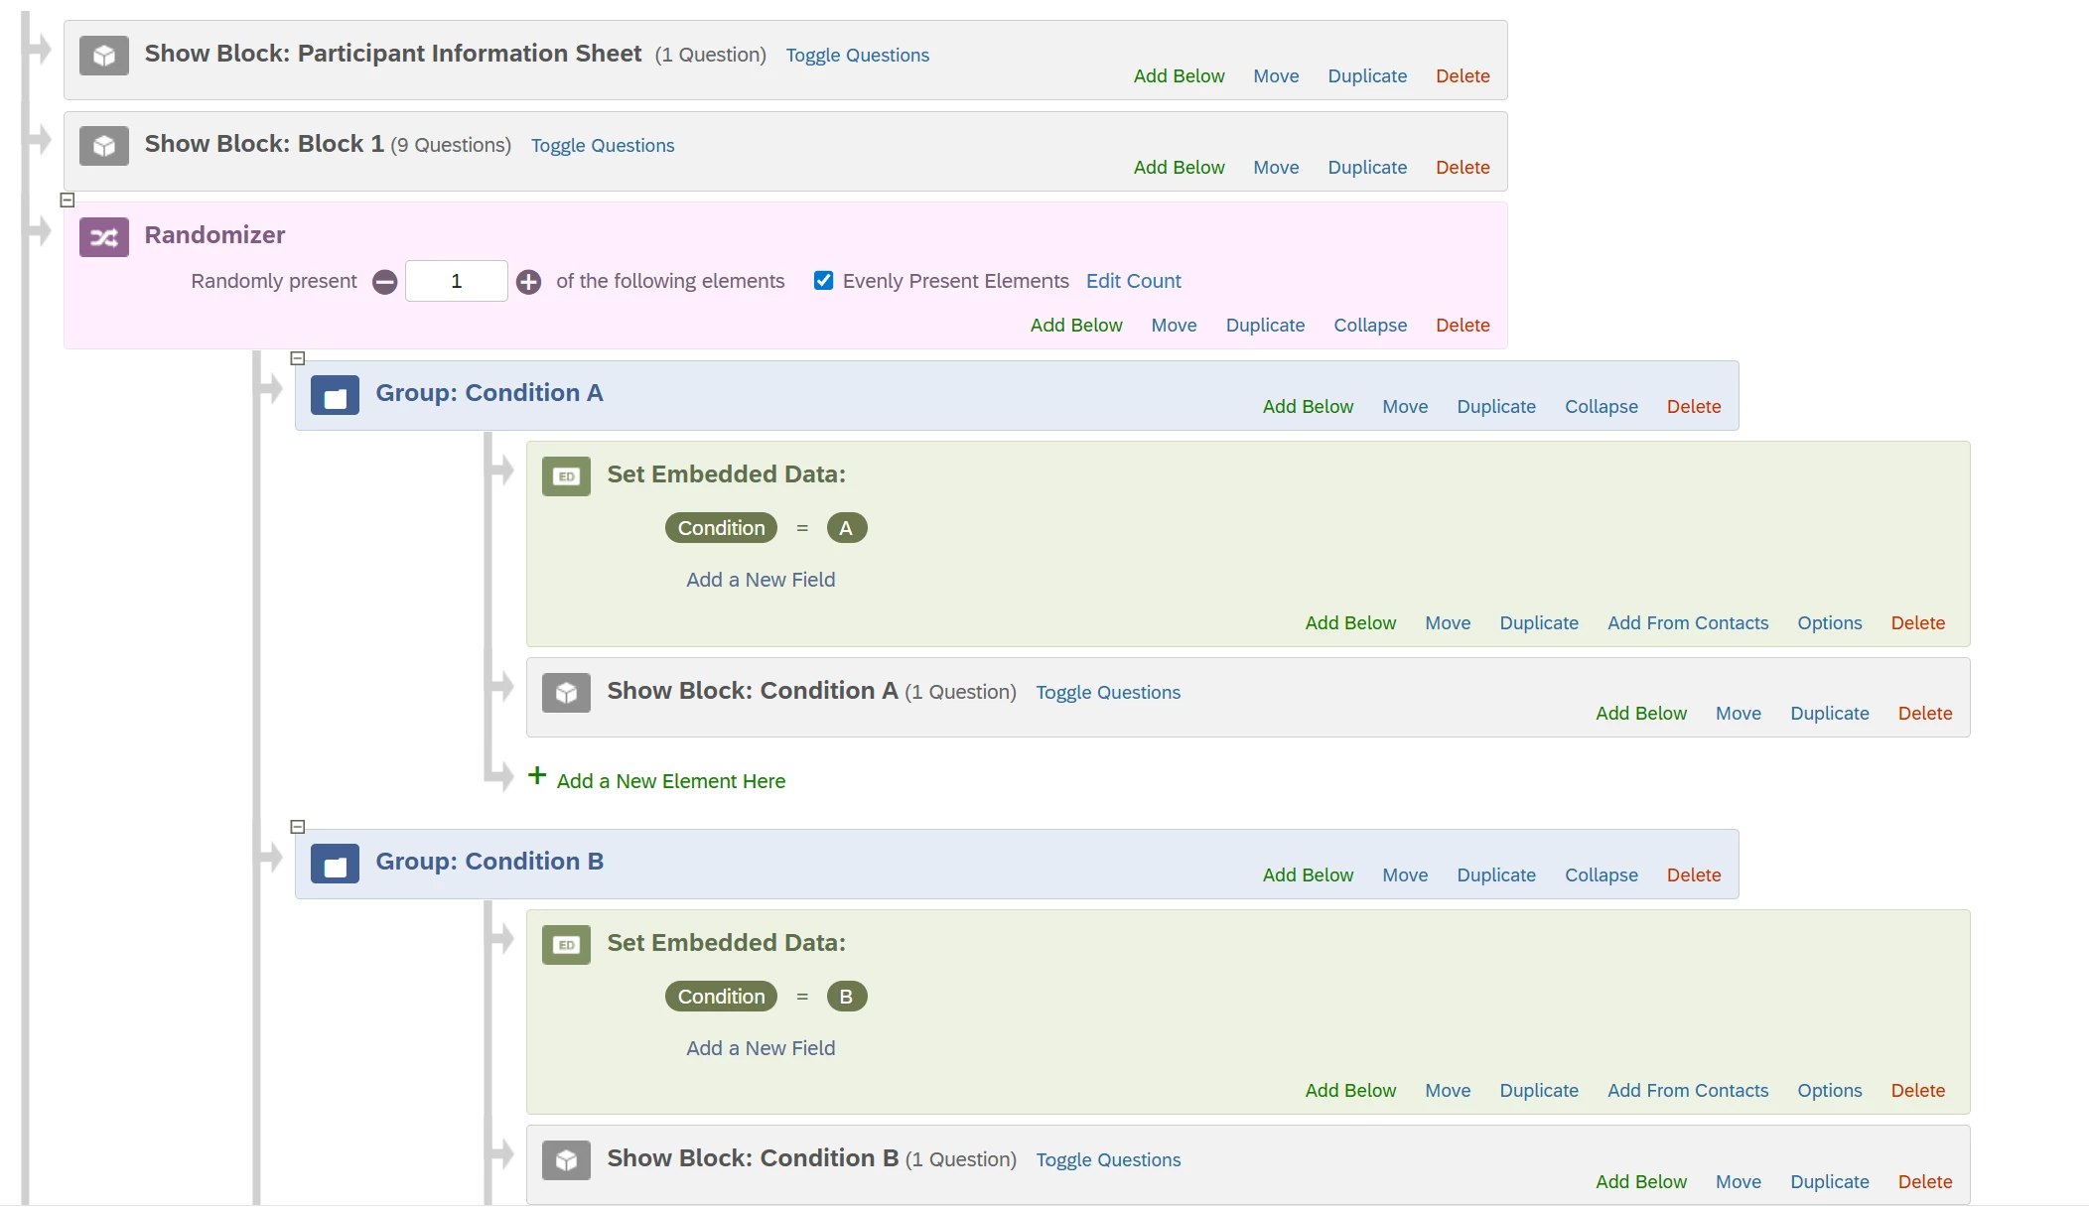Delete the Block 1 element
This screenshot has height=1209, width=2089.
(x=1462, y=168)
